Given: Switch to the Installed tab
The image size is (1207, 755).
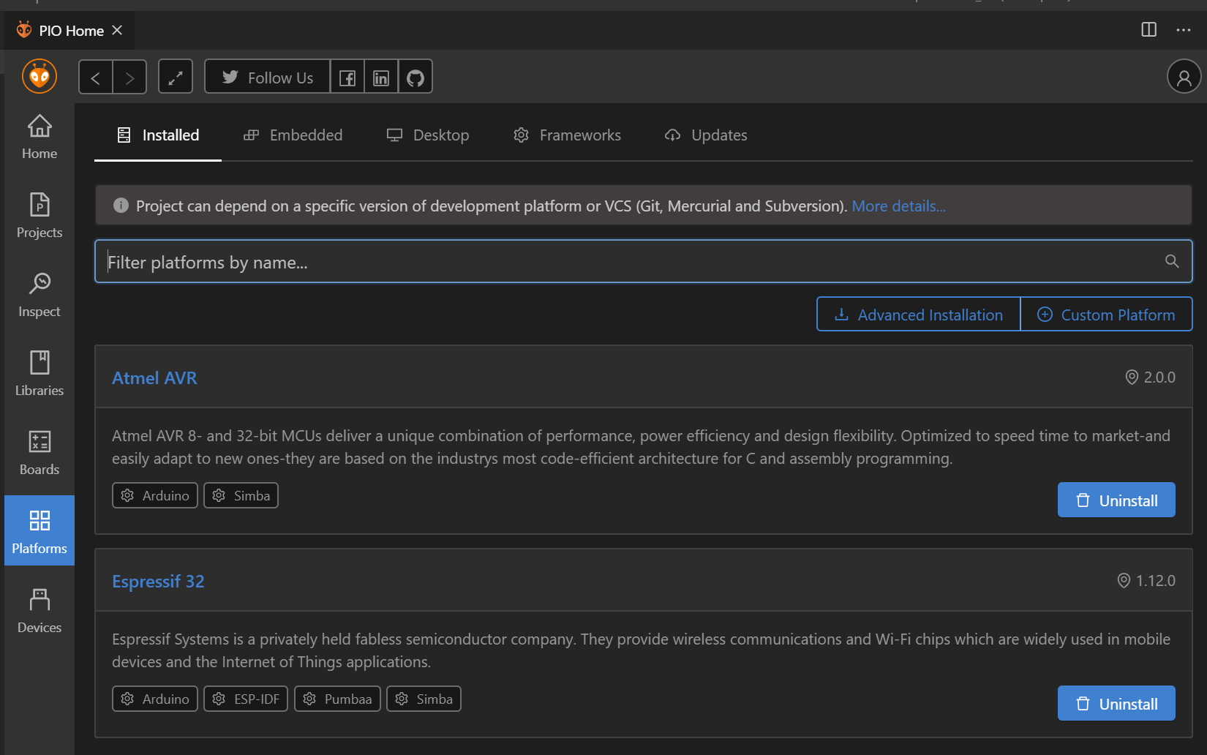Looking at the screenshot, I should [x=158, y=135].
